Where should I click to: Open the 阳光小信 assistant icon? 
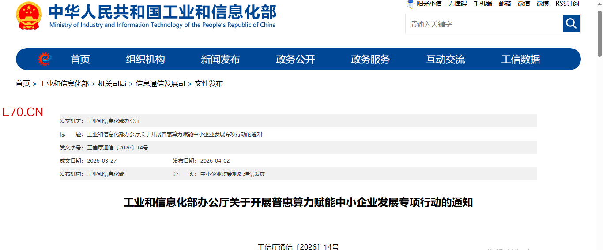(x=411, y=4)
